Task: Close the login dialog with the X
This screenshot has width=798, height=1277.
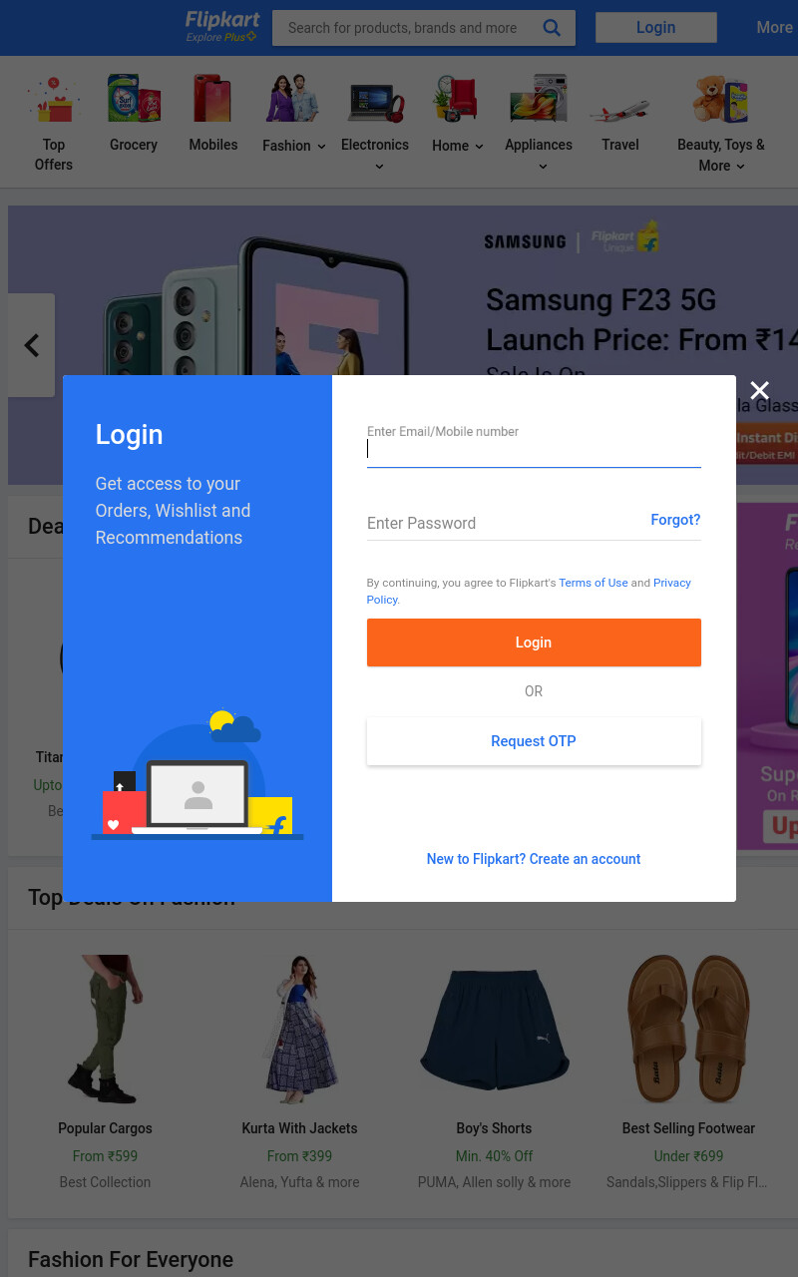Action: 760,390
